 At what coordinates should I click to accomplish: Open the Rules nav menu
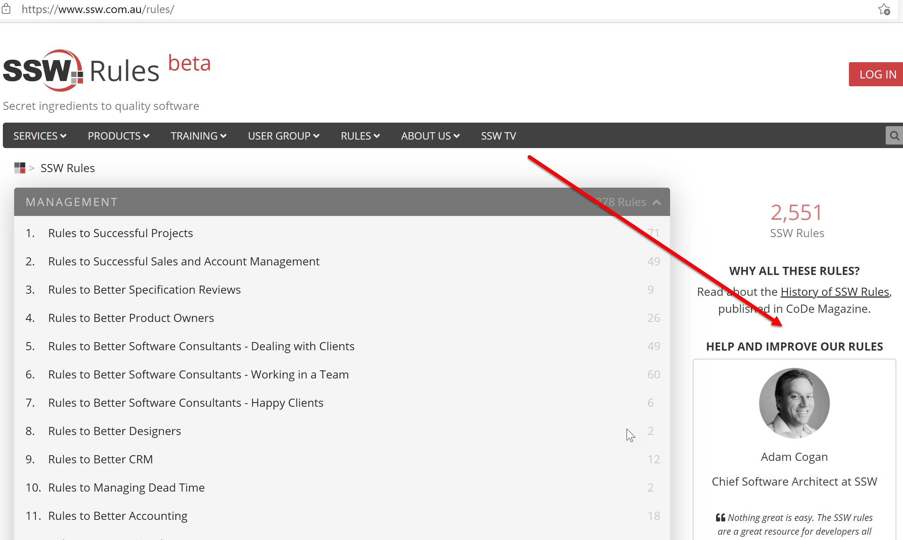pyautogui.click(x=360, y=136)
